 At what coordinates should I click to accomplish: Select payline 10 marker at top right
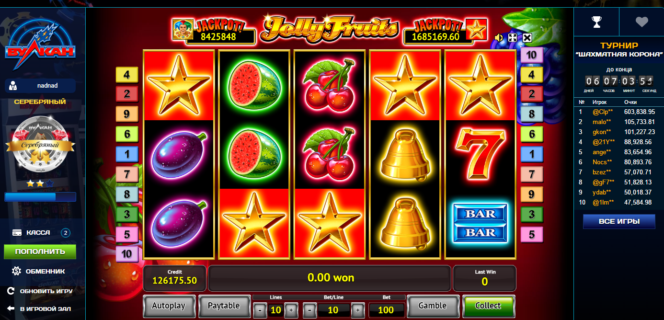click(531, 55)
